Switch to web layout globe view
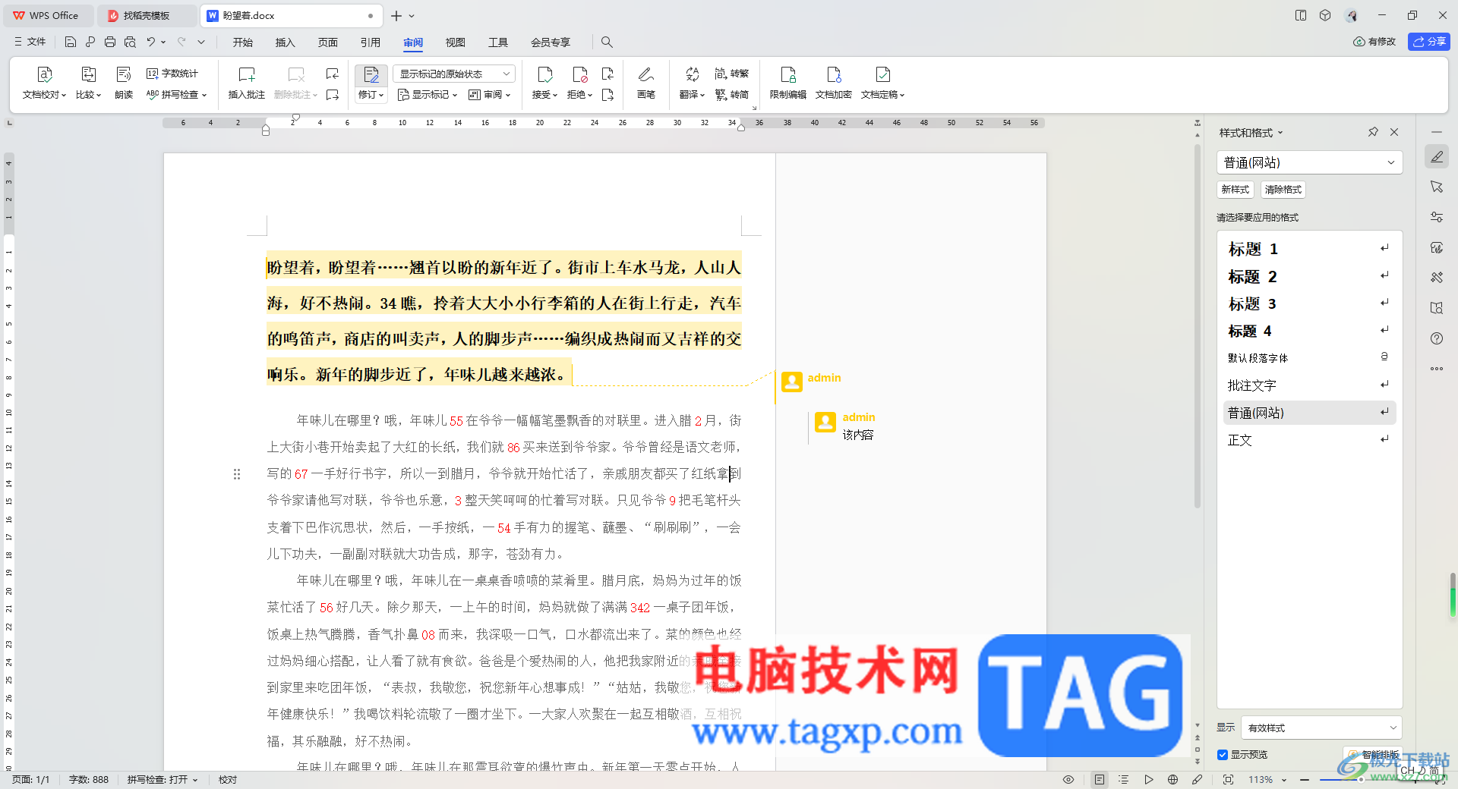The image size is (1458, 789). [x=1172, y=779]
